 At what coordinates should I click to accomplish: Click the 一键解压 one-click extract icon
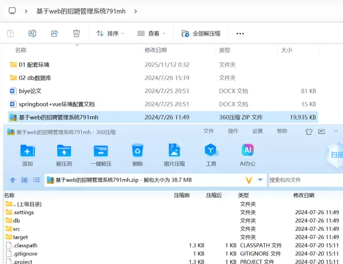[x=101, y=151]
